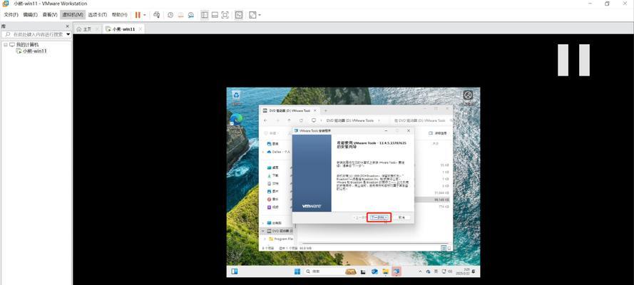634x285 pixels.
Task: Select the Microsoft Edge desktop shortcut
Action: pos(237,121)
